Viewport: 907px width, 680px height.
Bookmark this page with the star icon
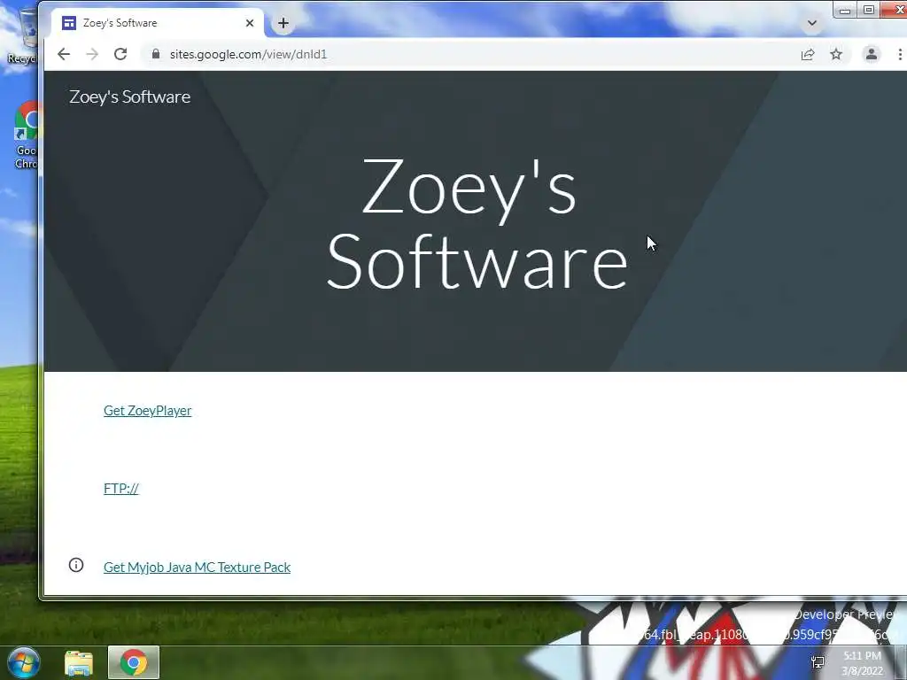pyautogui.click(x=836, y=54)
